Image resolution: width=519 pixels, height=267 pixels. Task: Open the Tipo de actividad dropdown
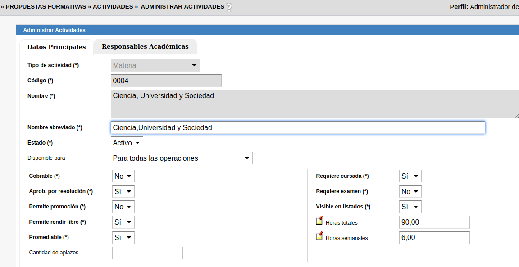coord(155,65)
